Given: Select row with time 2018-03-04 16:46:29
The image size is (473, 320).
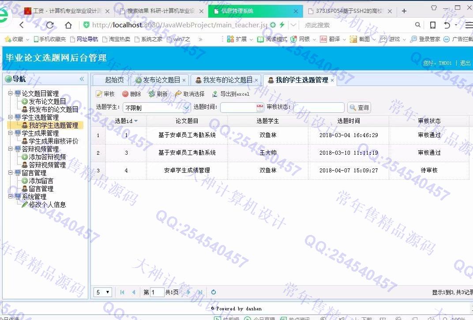Looking at the screenshot, I should tap(280, 135).
